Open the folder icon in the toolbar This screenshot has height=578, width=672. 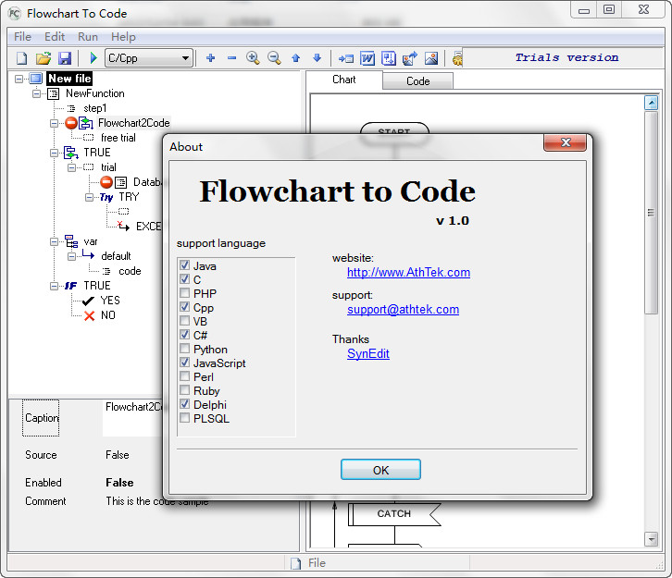[44, 57]
